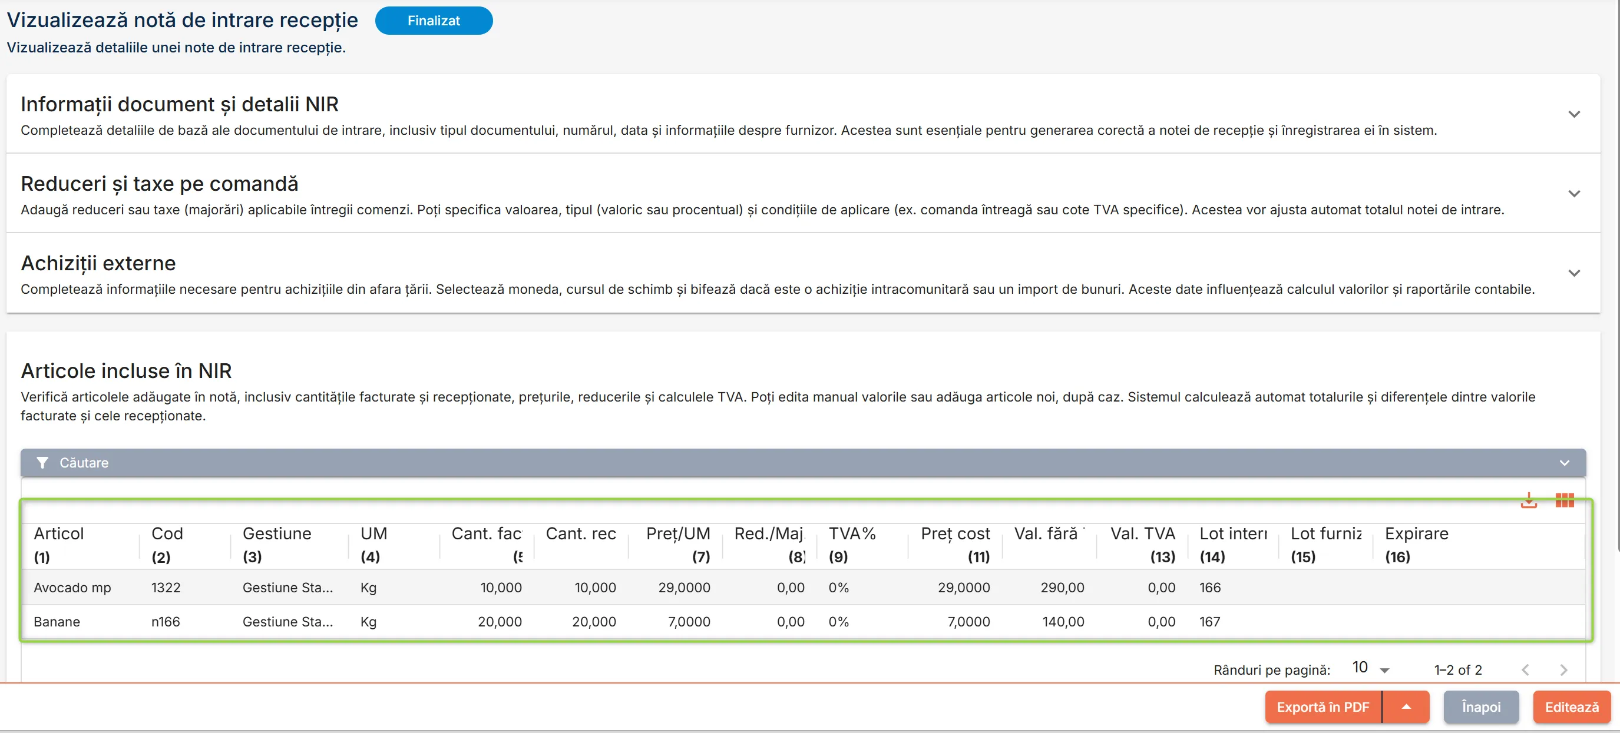Screen dimensions: 1620x733
Task: Open Exportă în PDF options arrow
Action: click(1406, 707)
